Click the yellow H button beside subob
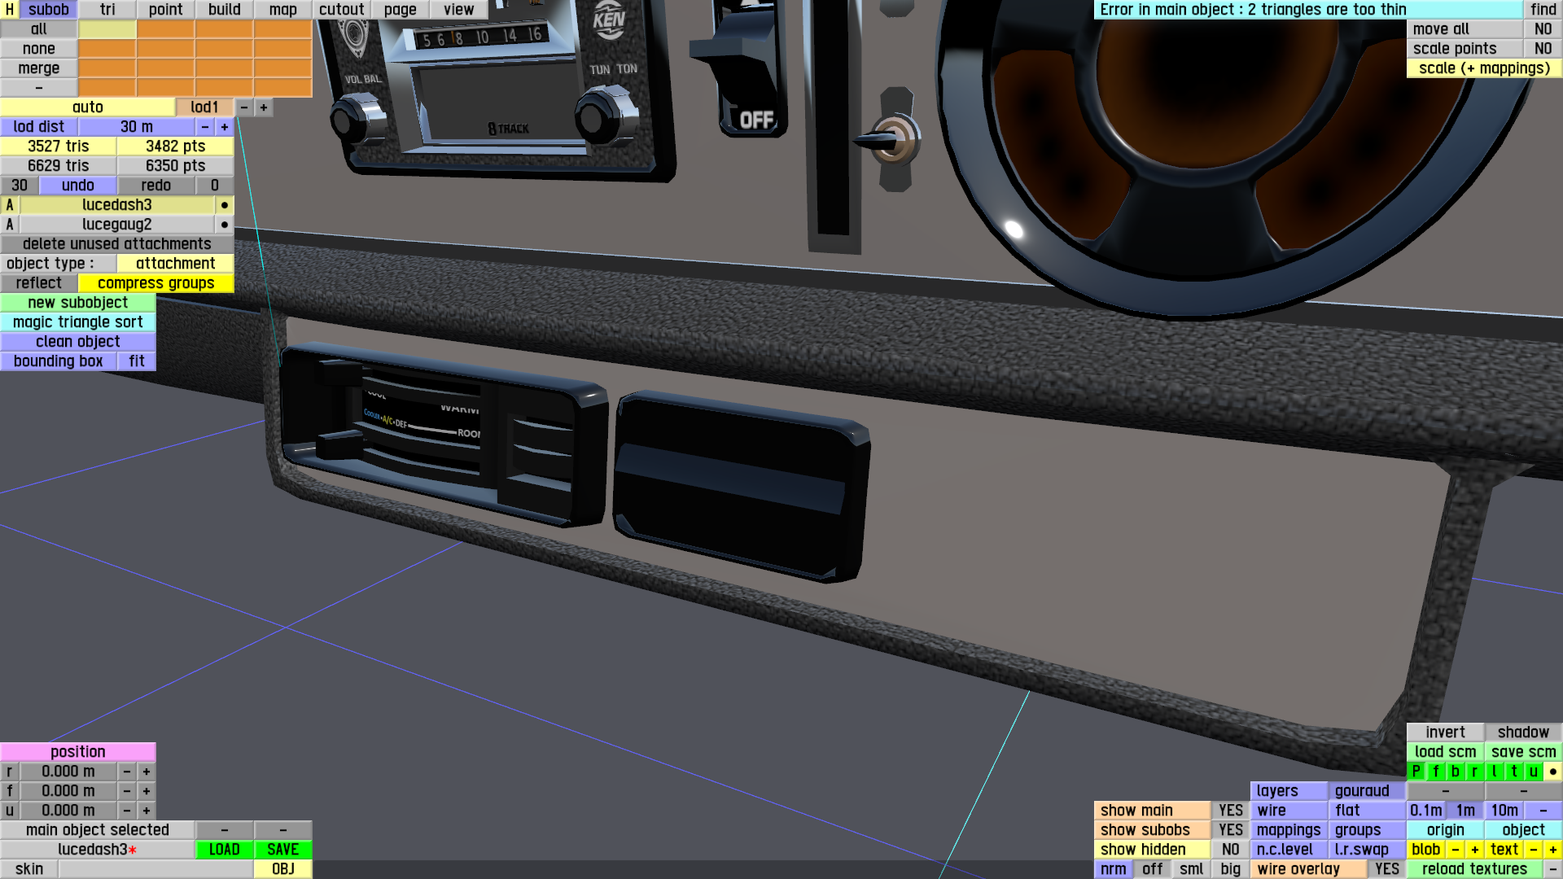1563x879 pixels. (x=9, y=10)
